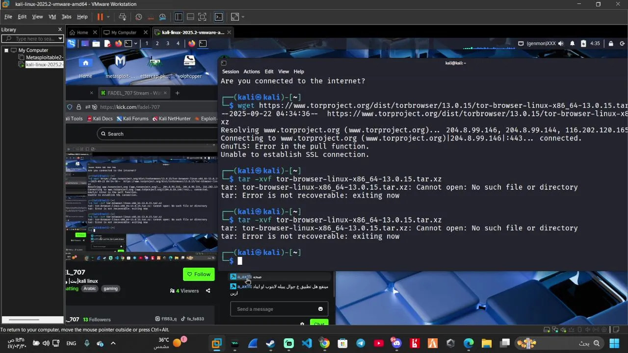Open the VMware Edit menu
The height and width of the screenshot is (353, 628).
point(22,17)
